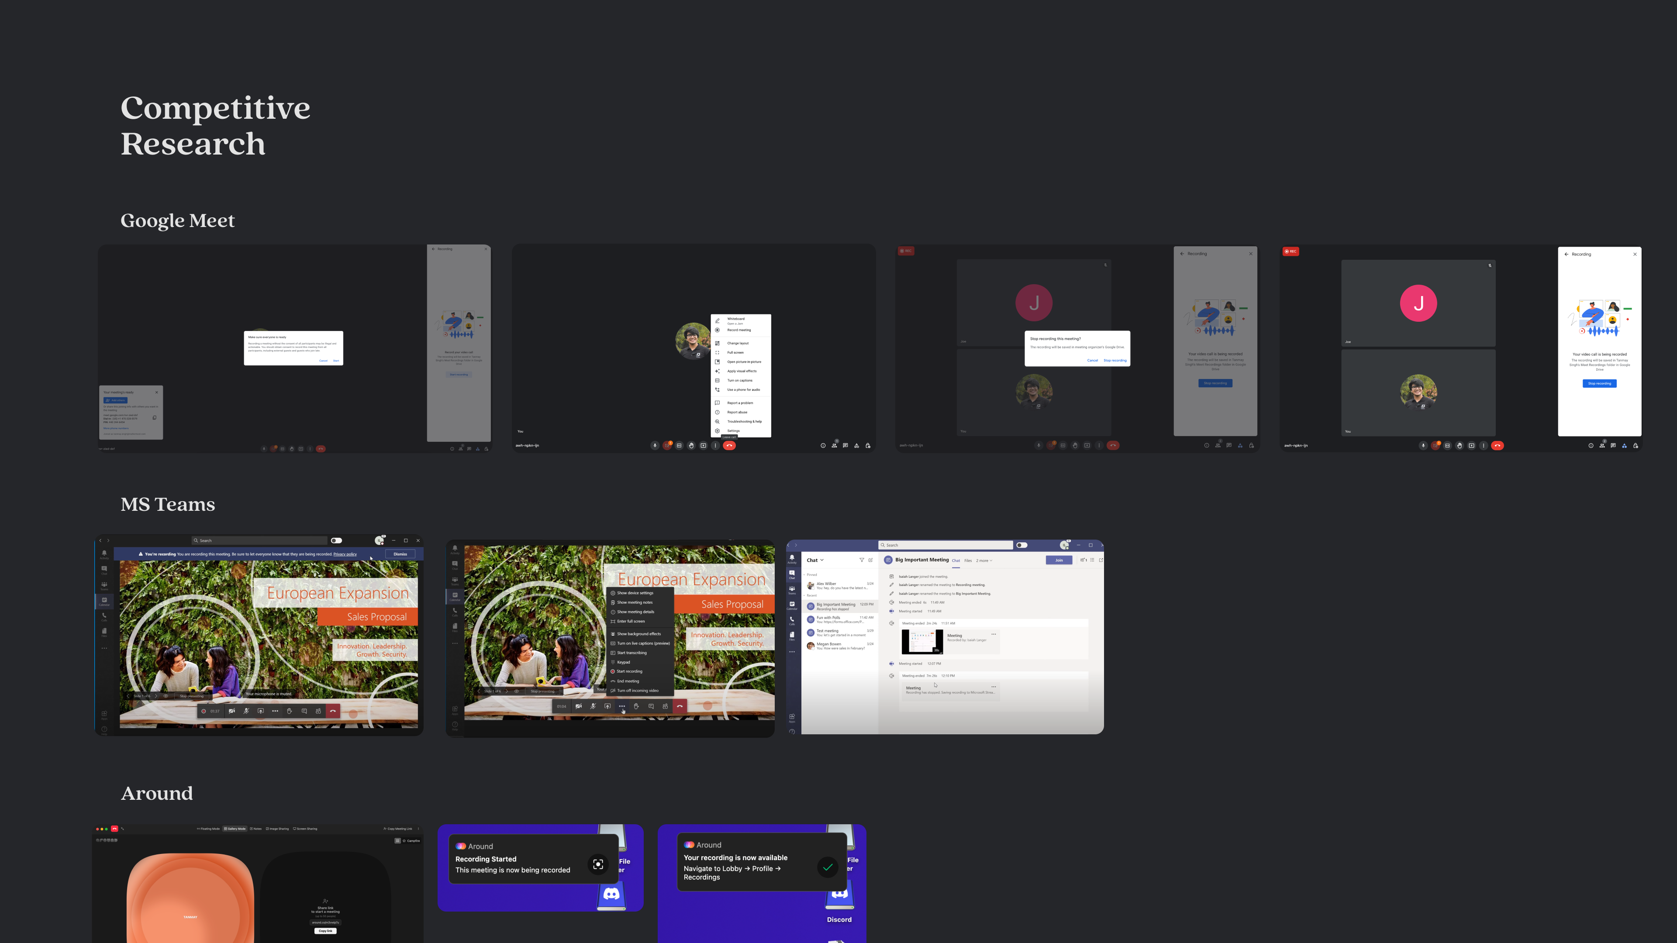Screen dimensions: 1677x943
Task: Click Stop recording link in Meet confirmation dialog
Action: click(1115, 361)
